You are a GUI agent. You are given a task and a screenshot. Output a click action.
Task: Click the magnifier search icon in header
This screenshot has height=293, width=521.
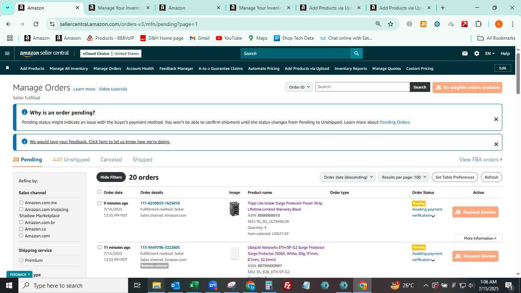[x=356, y=53]
